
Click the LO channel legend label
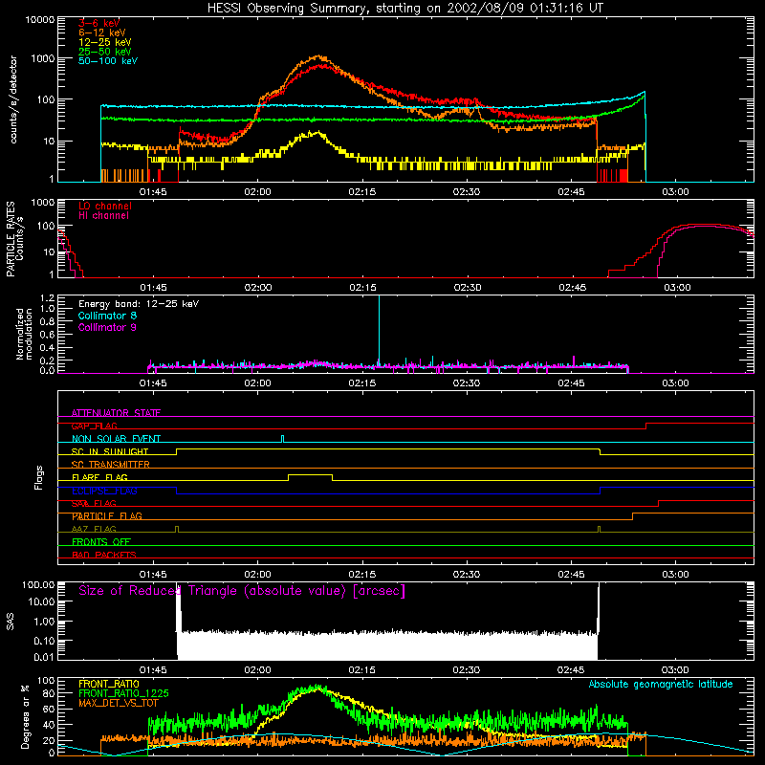coord(105,206)
